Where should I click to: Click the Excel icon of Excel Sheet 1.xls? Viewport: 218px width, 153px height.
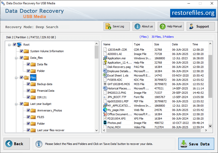click(105, 75)
